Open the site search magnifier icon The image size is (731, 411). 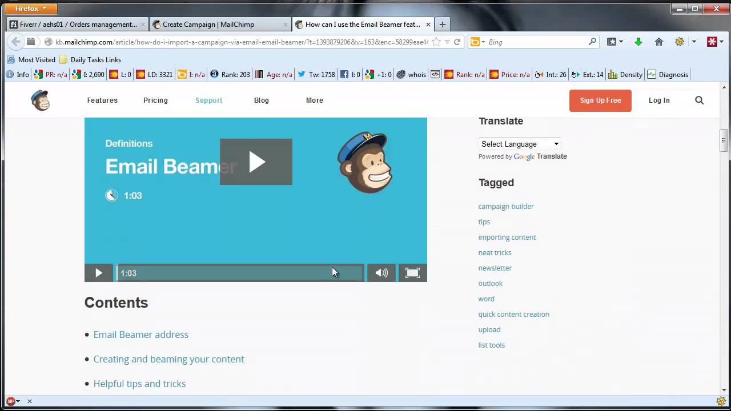(x=700, y=100)
